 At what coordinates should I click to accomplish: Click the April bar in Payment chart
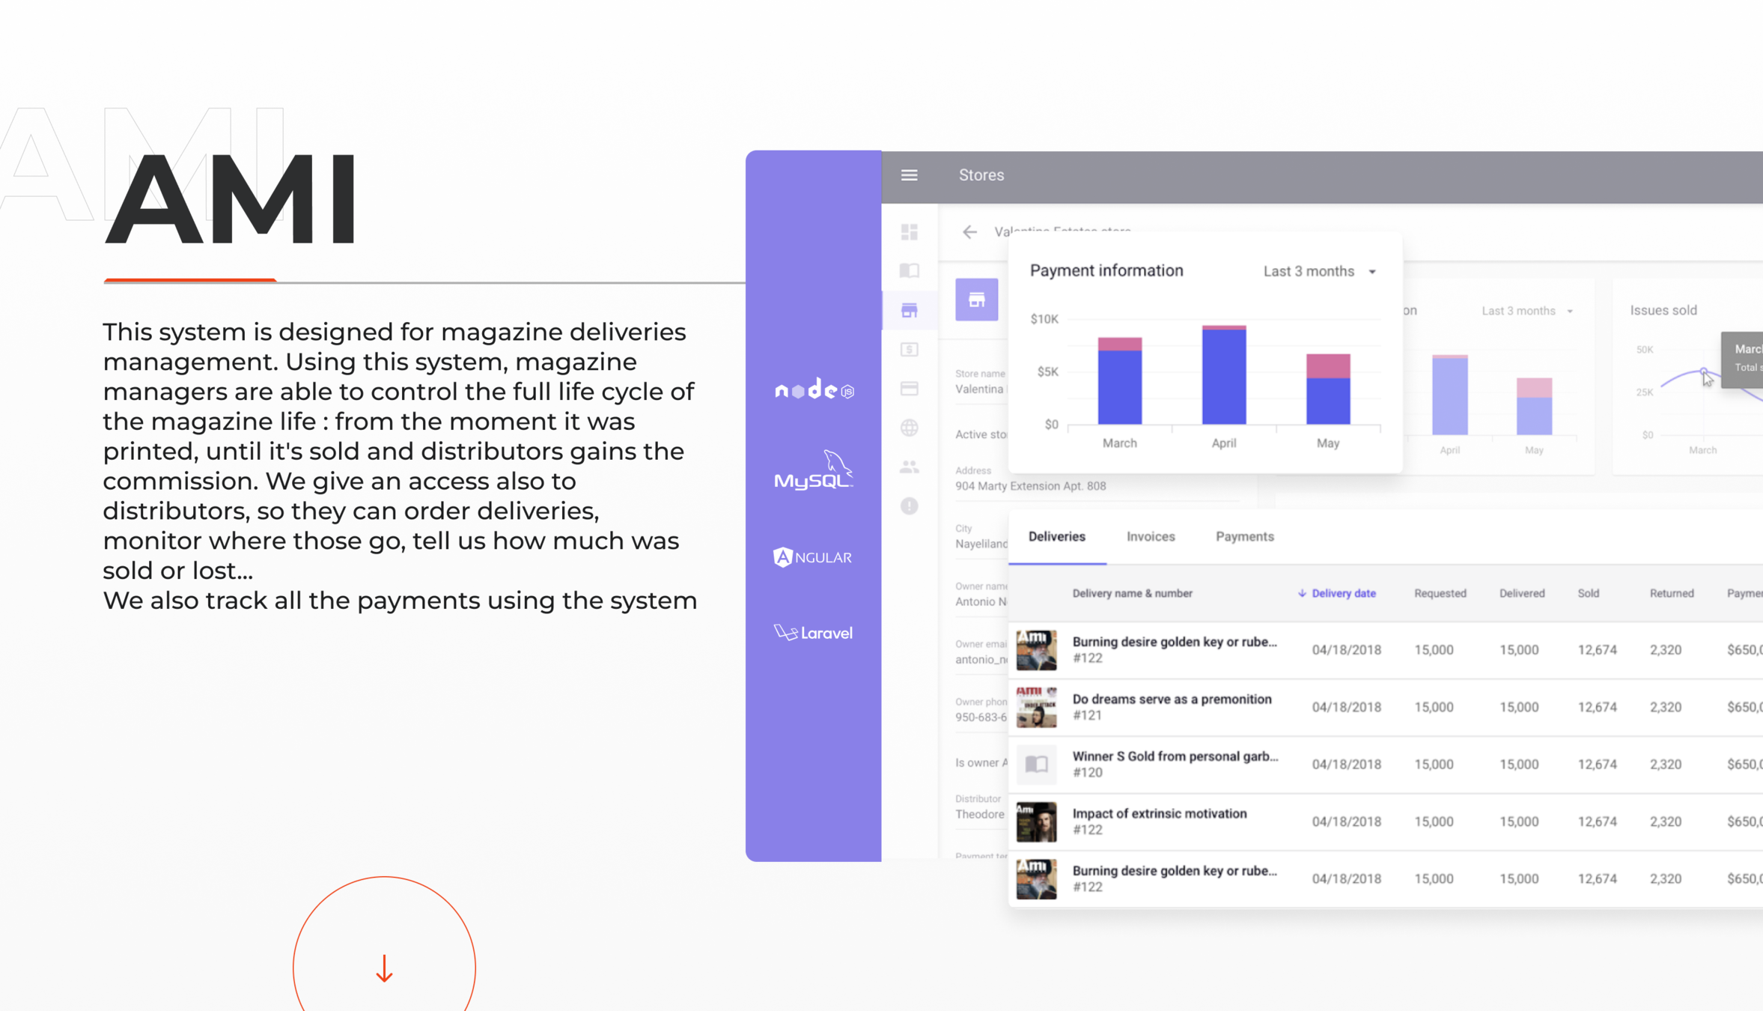click(x=1223, y=376)
